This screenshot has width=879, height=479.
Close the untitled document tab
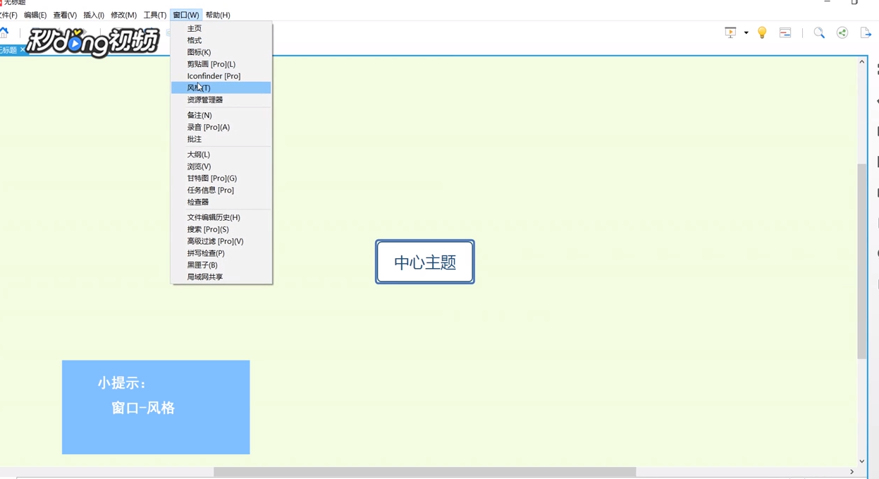click(23, 50)
